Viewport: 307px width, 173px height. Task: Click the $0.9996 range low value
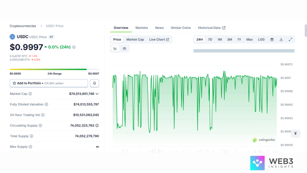click(x=15, y=74)
